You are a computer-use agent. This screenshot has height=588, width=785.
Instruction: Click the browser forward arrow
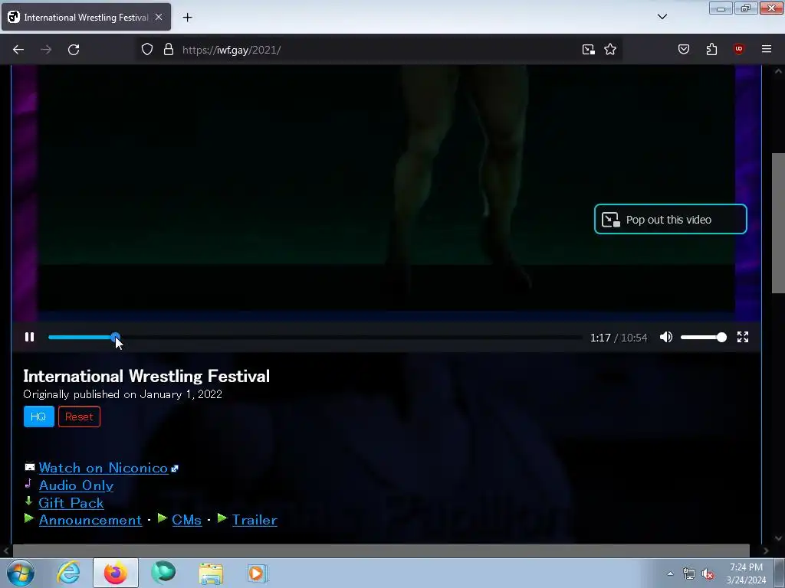click(x=46, y=50)
